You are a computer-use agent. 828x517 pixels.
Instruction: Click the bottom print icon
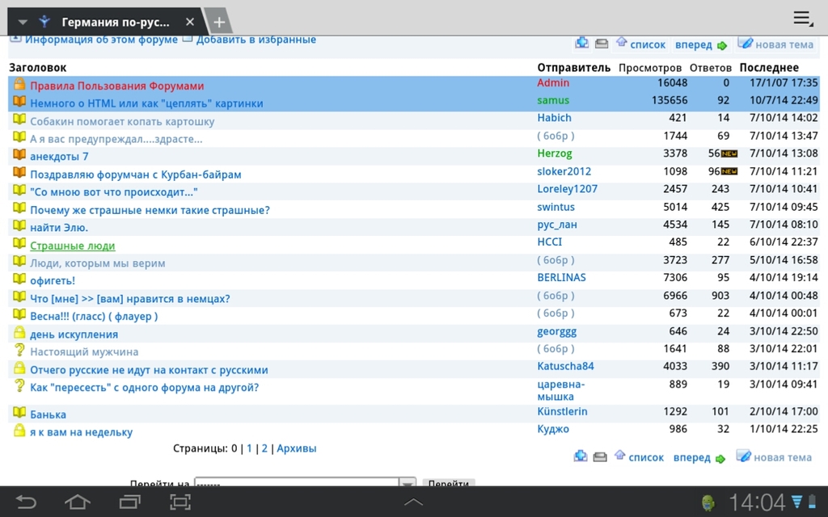[600, 457]
